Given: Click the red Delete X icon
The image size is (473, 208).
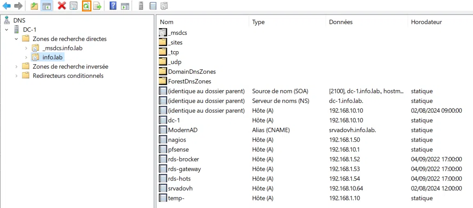Looking at the screenshot, I should (x=62, y=6).
